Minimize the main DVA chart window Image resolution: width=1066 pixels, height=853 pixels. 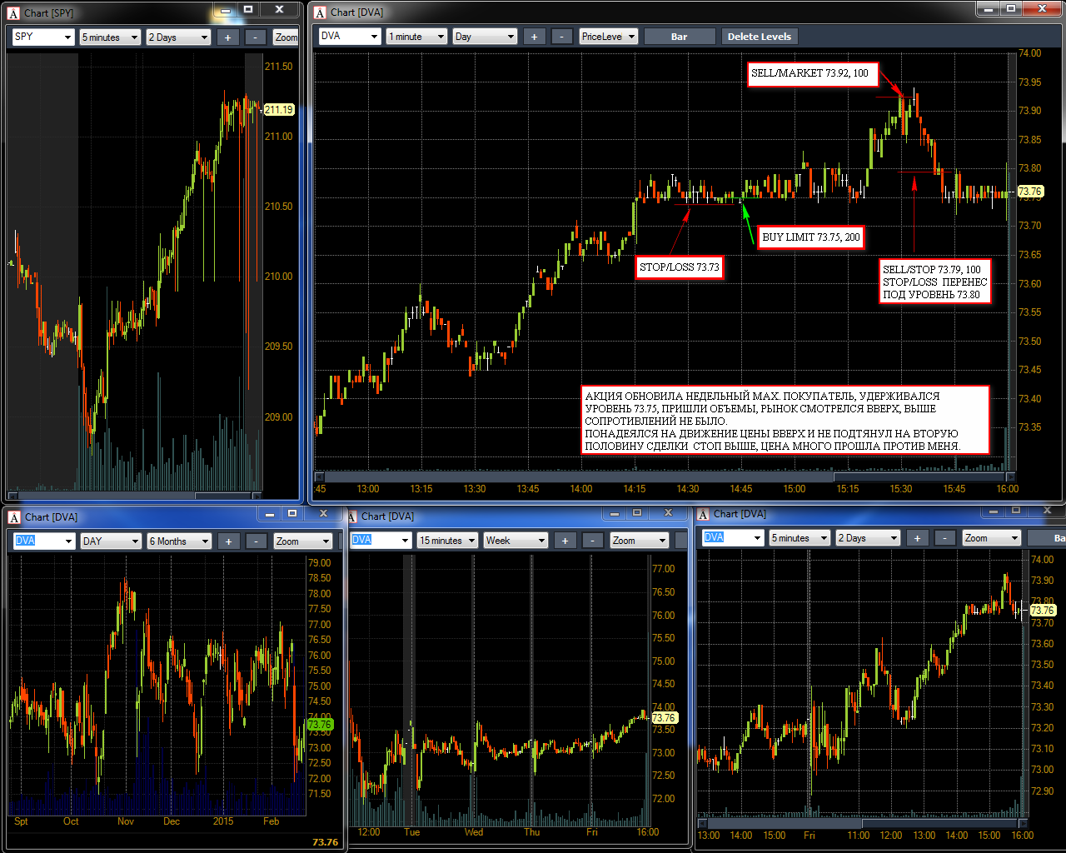point(988,8)
